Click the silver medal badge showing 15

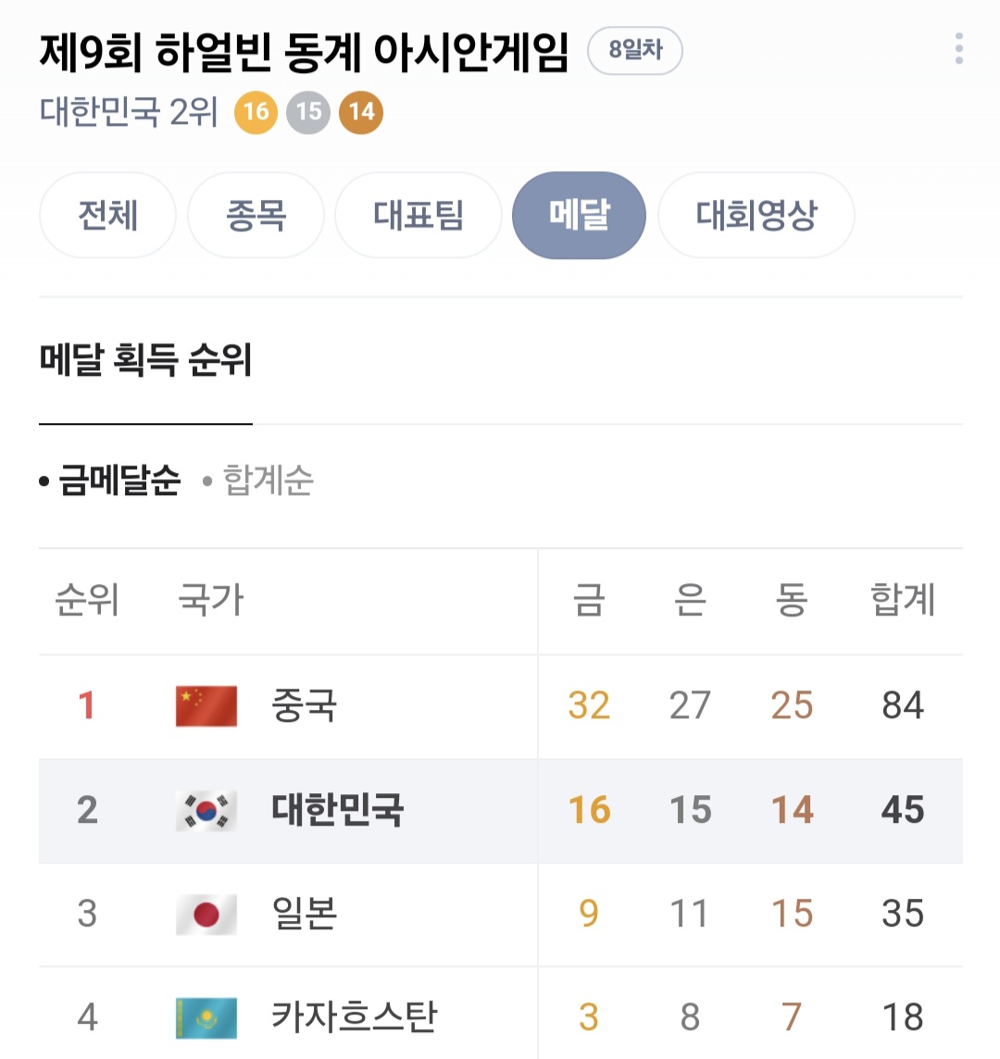308,113
